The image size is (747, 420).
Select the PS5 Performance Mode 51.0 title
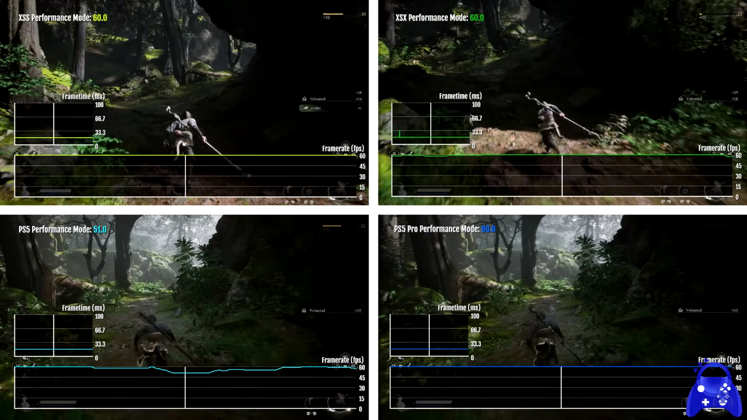(x=62, y=229)
